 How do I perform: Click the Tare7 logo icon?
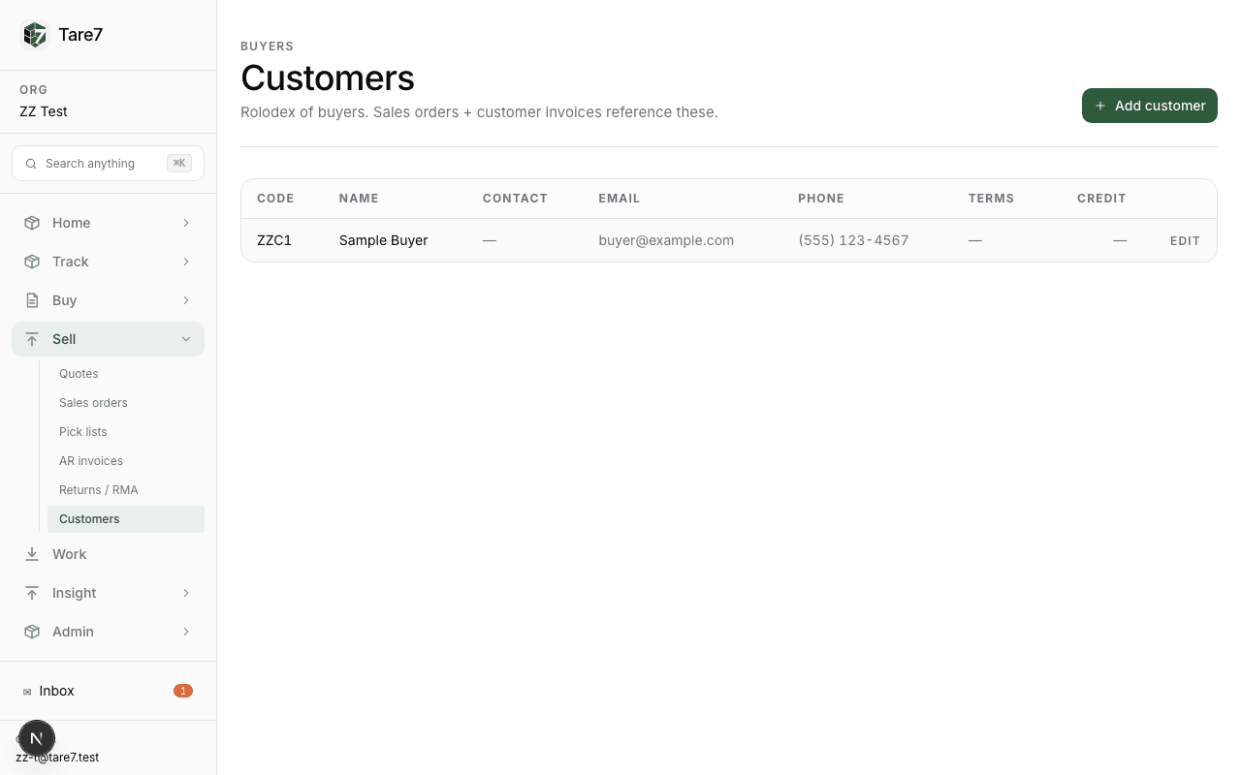tap(35, 35)
